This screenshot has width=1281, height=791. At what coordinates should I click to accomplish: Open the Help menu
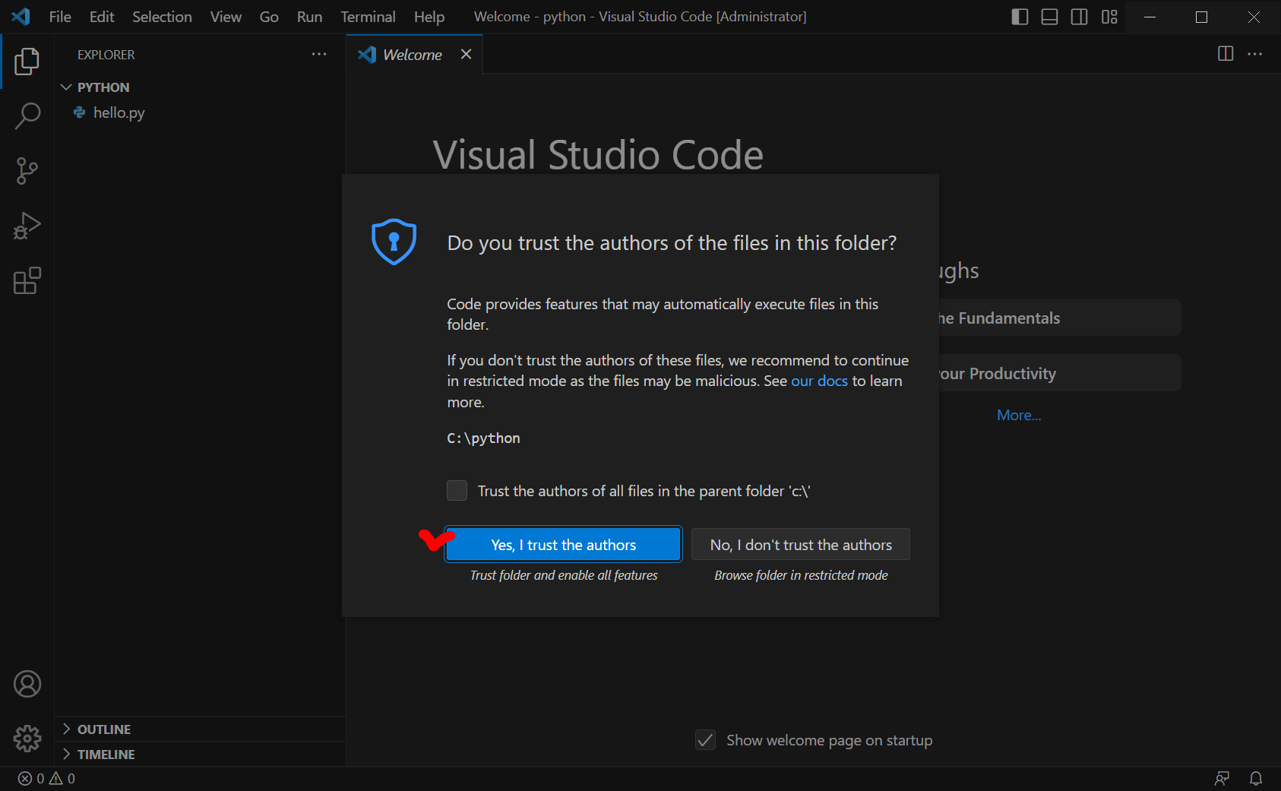point(429,17)
